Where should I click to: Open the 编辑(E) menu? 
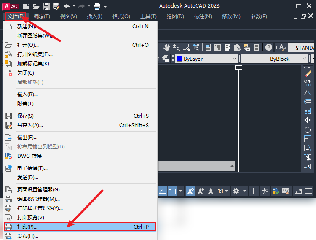click(42, 16)
